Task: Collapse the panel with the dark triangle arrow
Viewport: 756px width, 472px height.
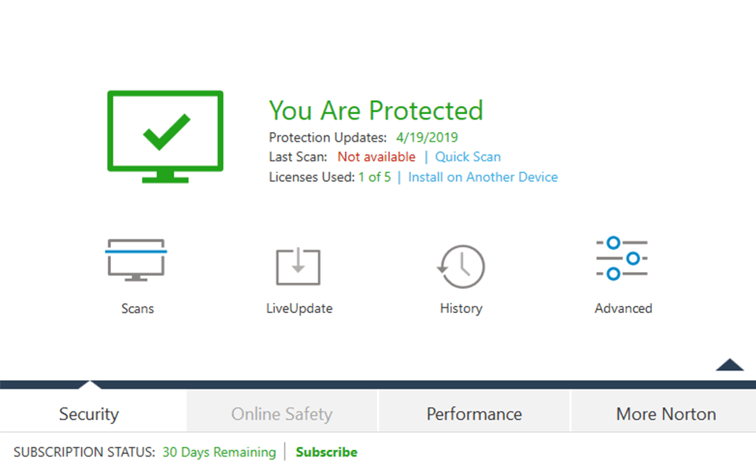Action: coord(729,365)
